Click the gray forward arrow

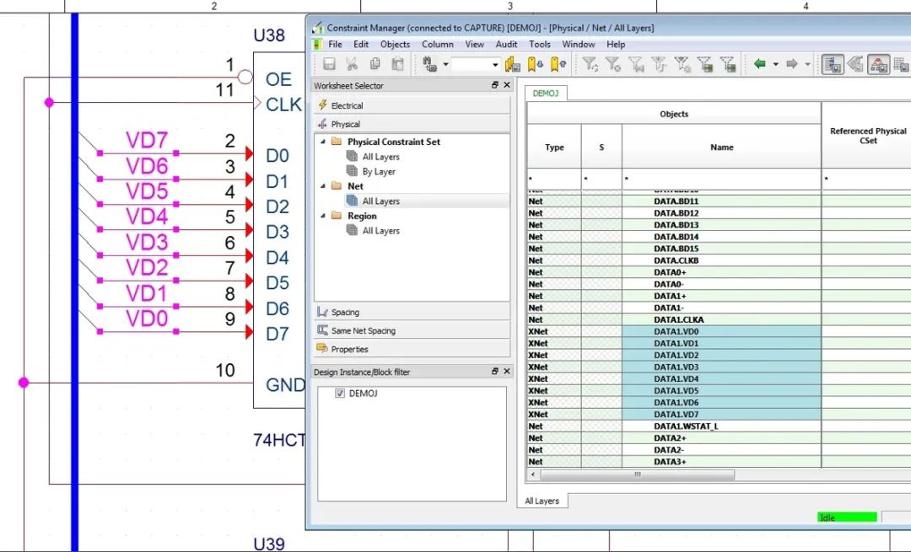(x=792, y=64)
